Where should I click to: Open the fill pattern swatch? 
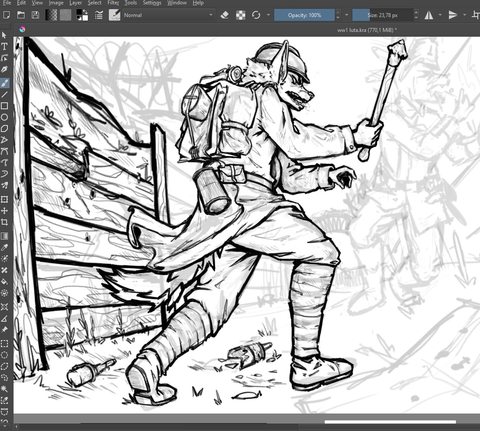tap(65, 15)
